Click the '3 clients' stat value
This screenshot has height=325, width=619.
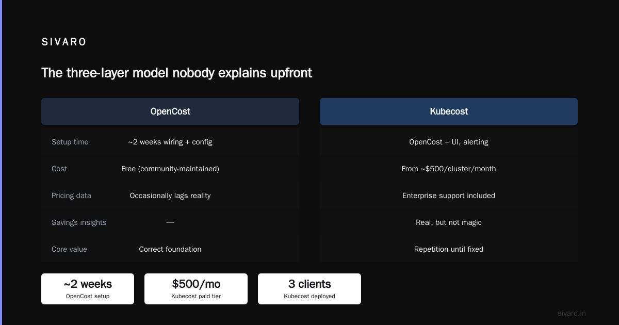pos(309,284)
